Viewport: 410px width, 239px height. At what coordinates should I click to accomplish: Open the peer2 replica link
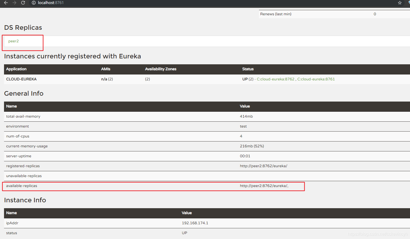(13, 41)
